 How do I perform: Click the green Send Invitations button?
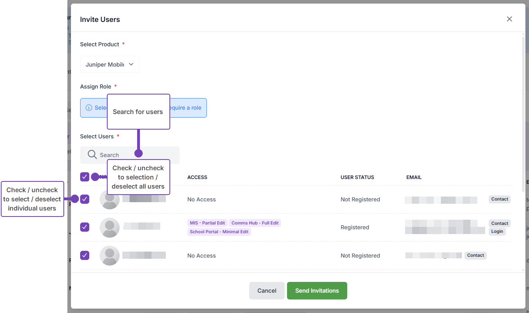317,291
